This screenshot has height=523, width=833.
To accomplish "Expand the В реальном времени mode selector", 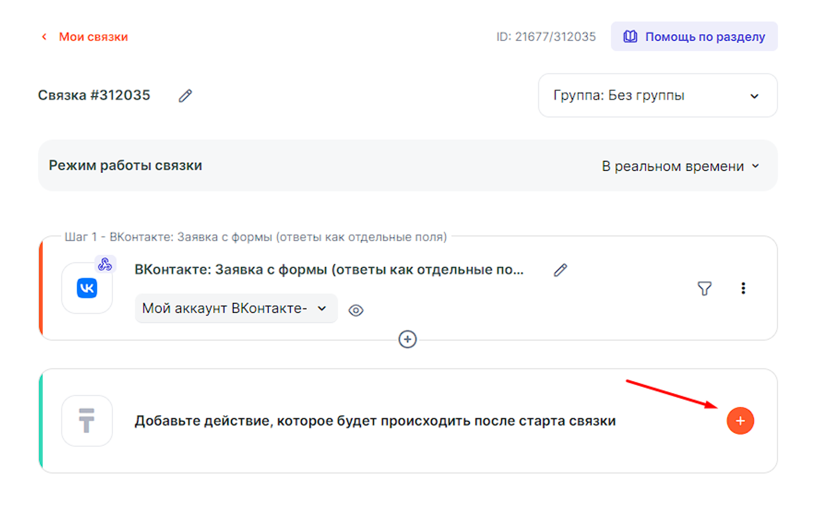I will coord(680,167).
